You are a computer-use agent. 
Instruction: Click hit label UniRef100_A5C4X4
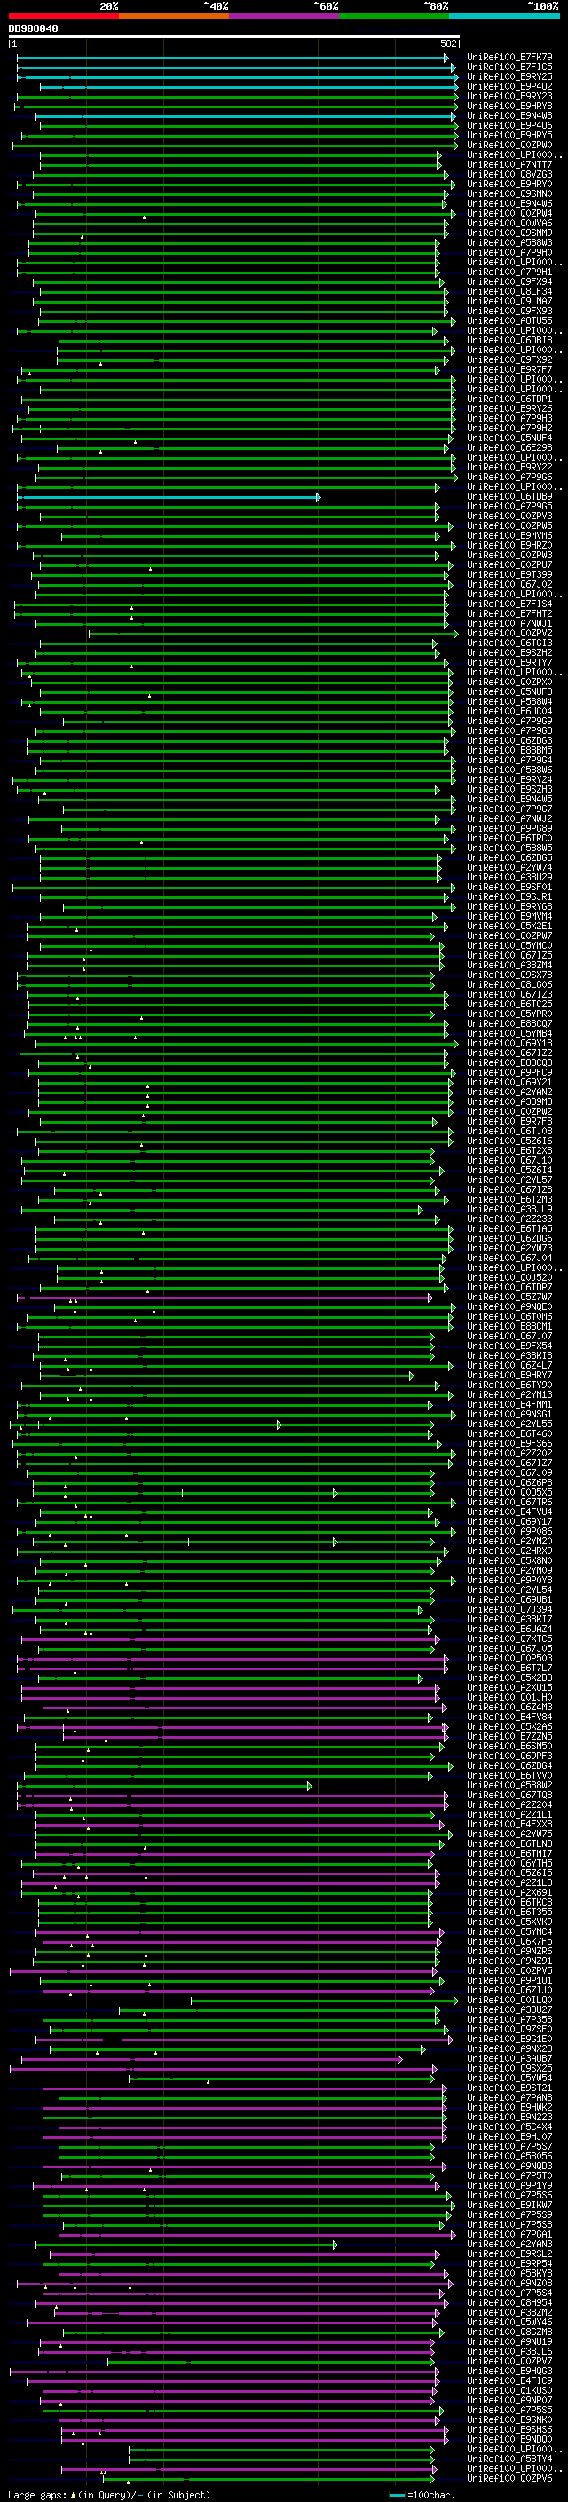click(509, 2128)
